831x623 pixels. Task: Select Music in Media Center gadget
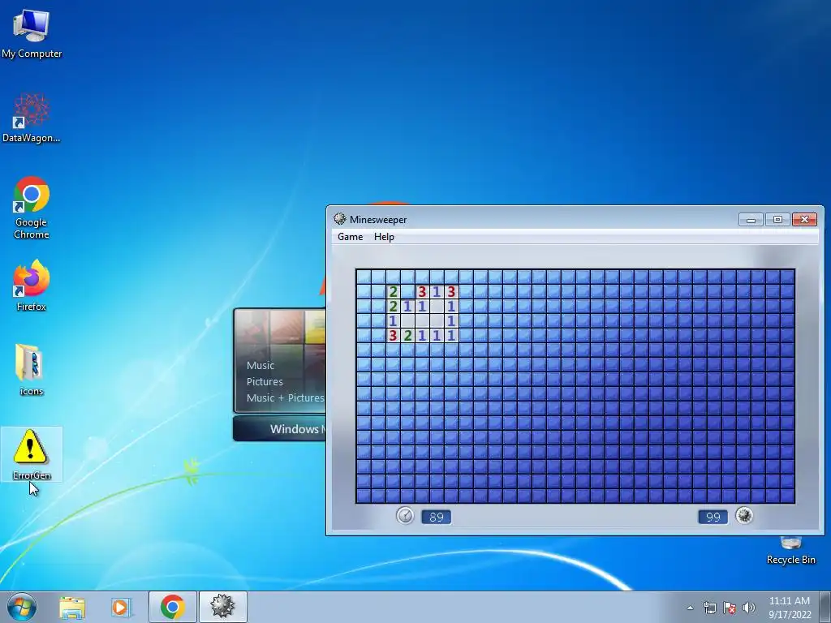click(x=260, y=366)
